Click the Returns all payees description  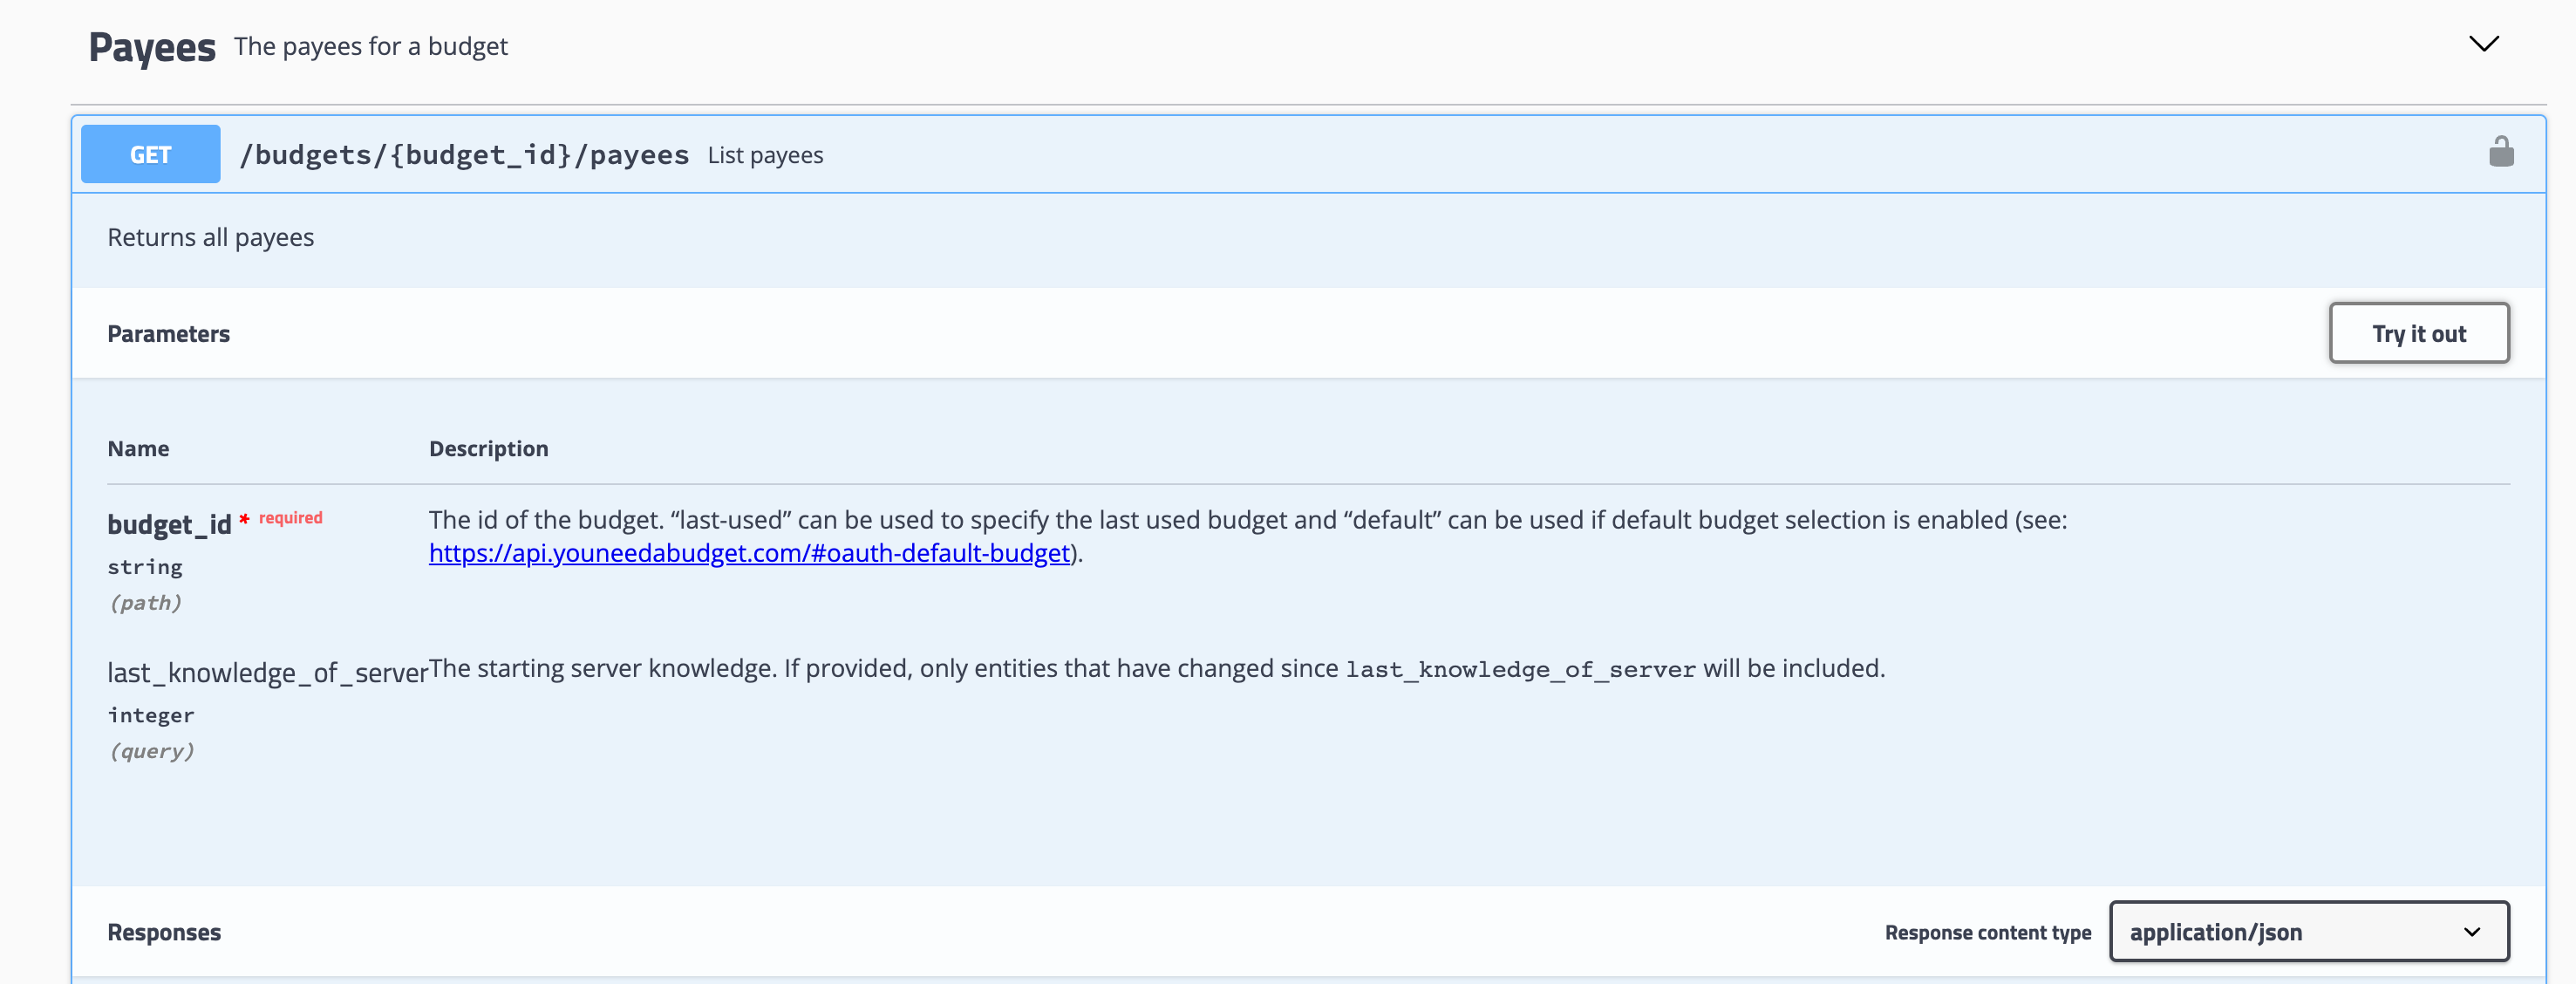click(210, 238)
